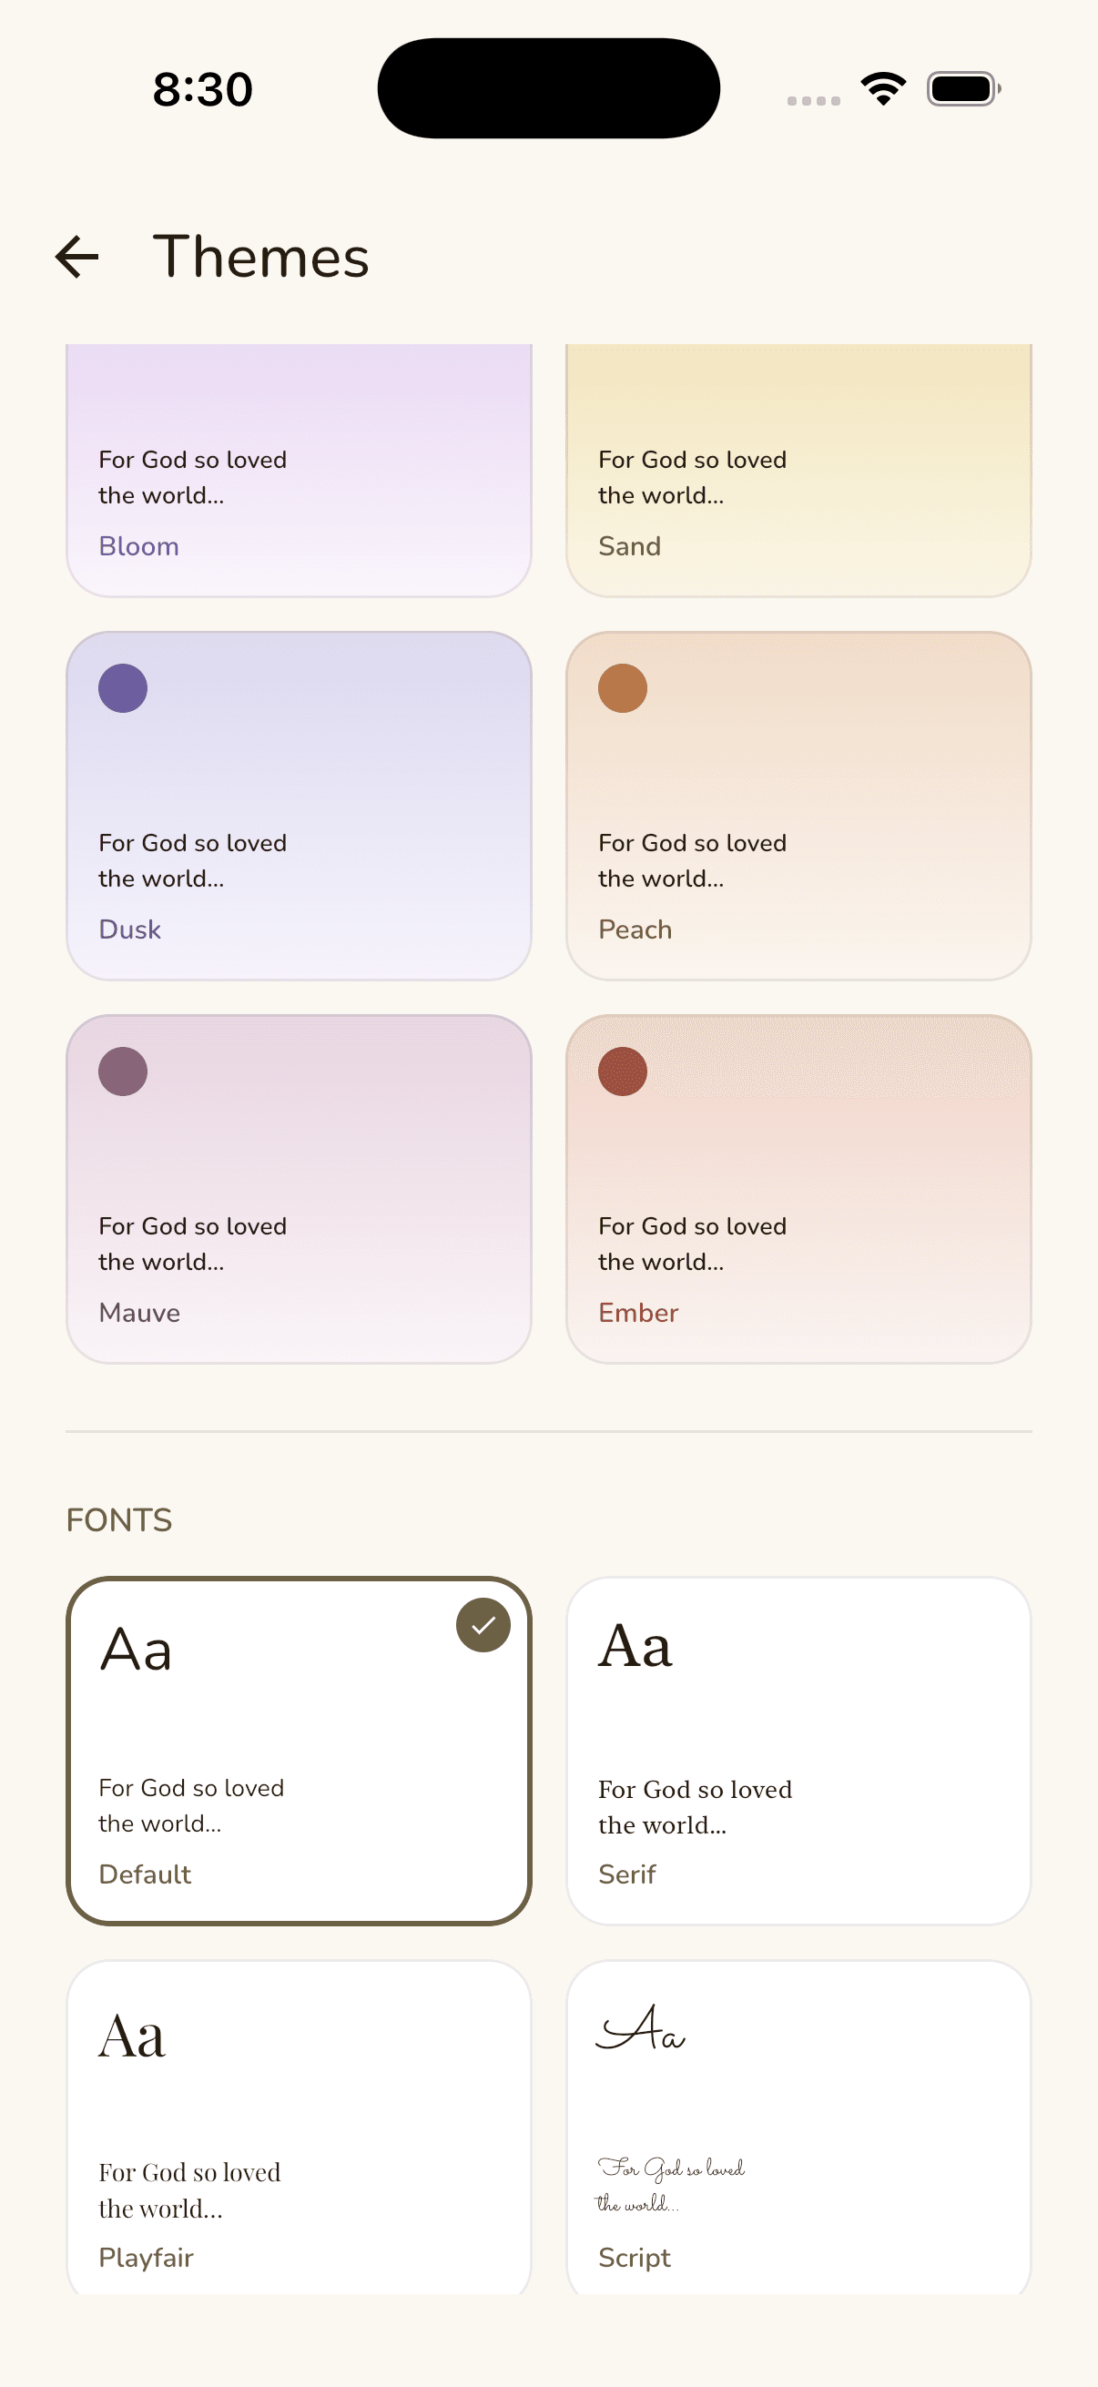Viewport: 1098px width, 2387px height.
Task: Tap the back arrow to exit Themes
Action: click(x=77, y=257)
